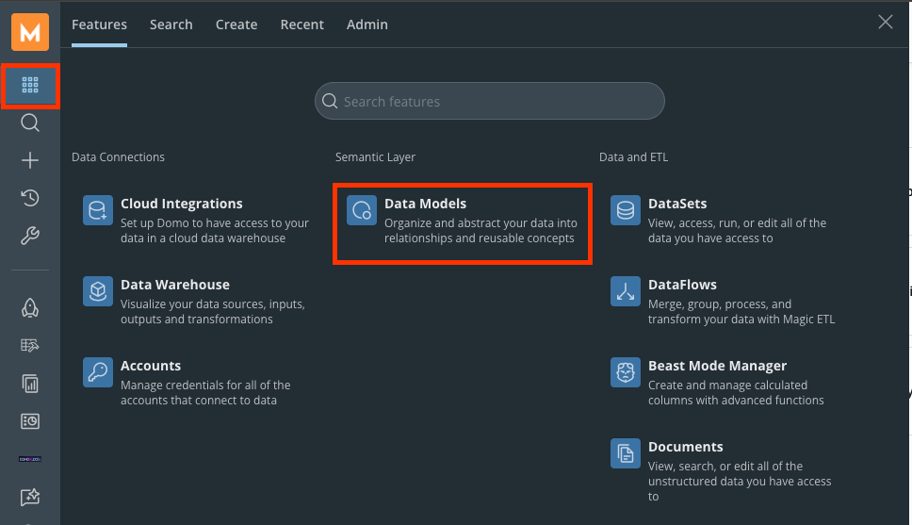Open the apps grid icon in sidebar
Screen dimensions: 912x525
pos(30,86)
